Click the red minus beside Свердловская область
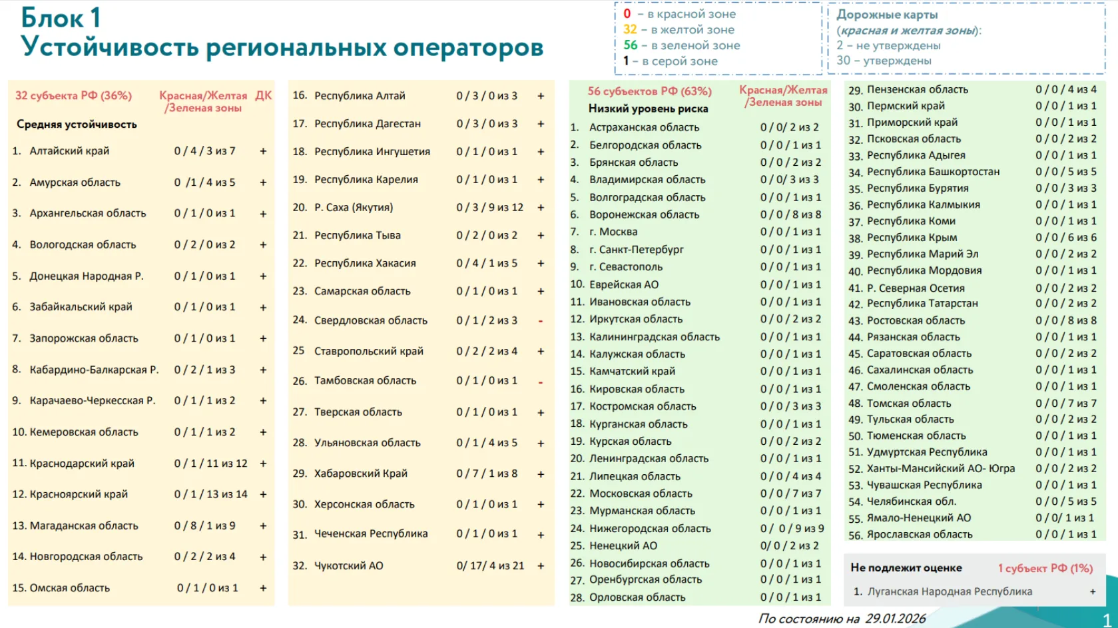 tap(541, 321)
